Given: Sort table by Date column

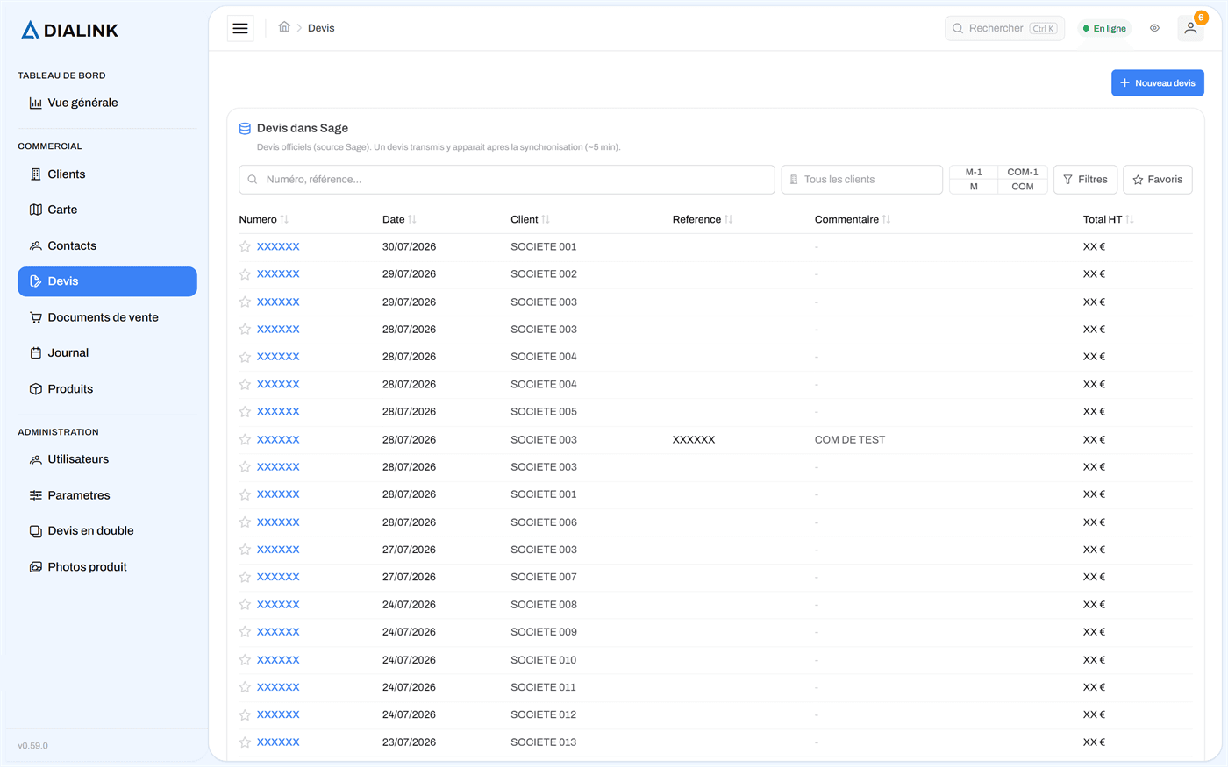Looking at the screenshot, I should click(399, 219).
